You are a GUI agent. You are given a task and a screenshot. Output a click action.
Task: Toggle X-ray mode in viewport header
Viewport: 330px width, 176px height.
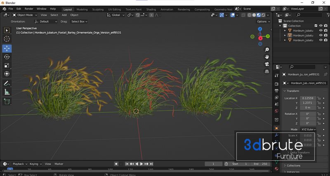point(243,15)
